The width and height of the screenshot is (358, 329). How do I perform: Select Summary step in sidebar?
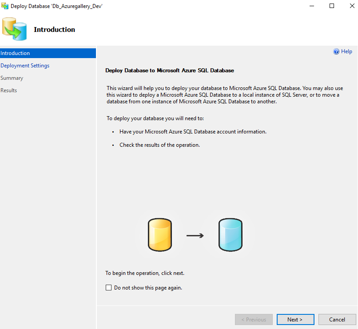click(12, 78)
